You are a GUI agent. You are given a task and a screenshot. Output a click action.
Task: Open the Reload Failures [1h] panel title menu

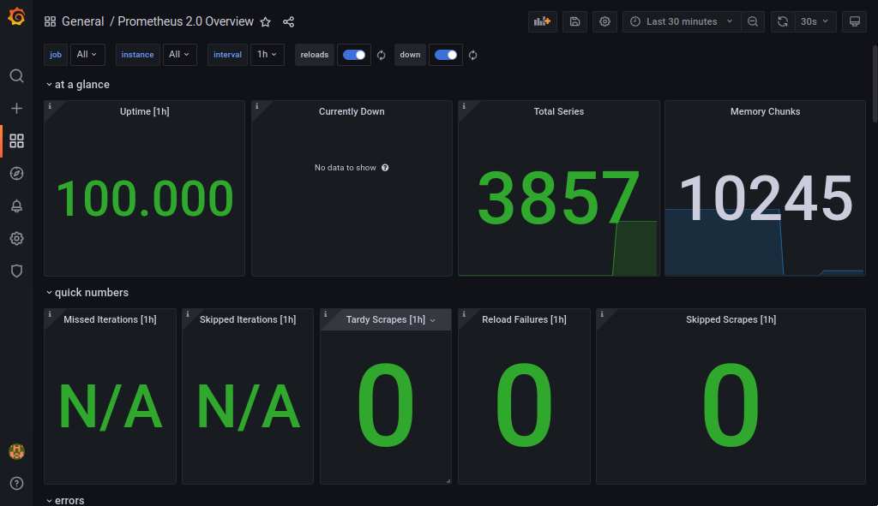[x=524, y=319]
